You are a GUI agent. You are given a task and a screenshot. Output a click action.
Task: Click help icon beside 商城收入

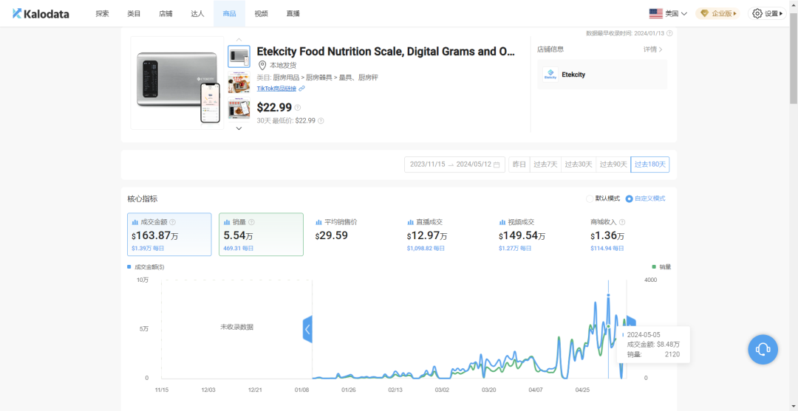click(622, 222)
